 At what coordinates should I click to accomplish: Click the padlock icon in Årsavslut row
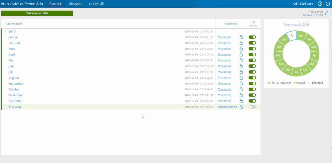241,107
